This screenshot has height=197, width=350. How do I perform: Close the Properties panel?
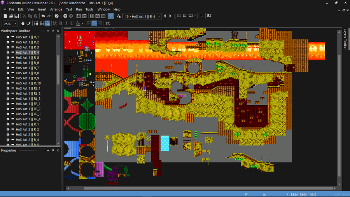click(x=58, y=151)
